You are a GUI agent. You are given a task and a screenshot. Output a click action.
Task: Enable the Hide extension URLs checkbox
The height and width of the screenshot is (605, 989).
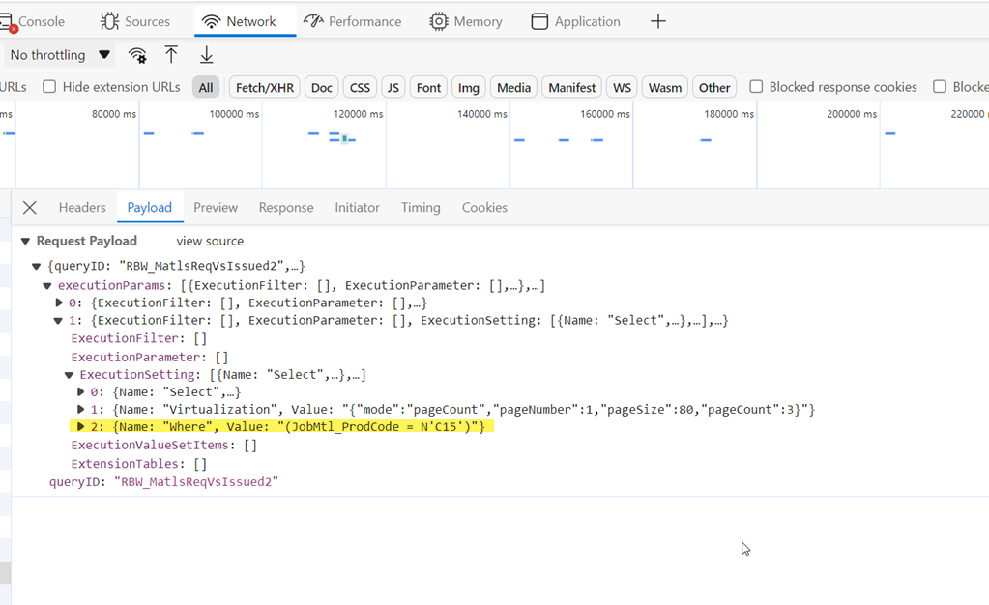[48, 86]
